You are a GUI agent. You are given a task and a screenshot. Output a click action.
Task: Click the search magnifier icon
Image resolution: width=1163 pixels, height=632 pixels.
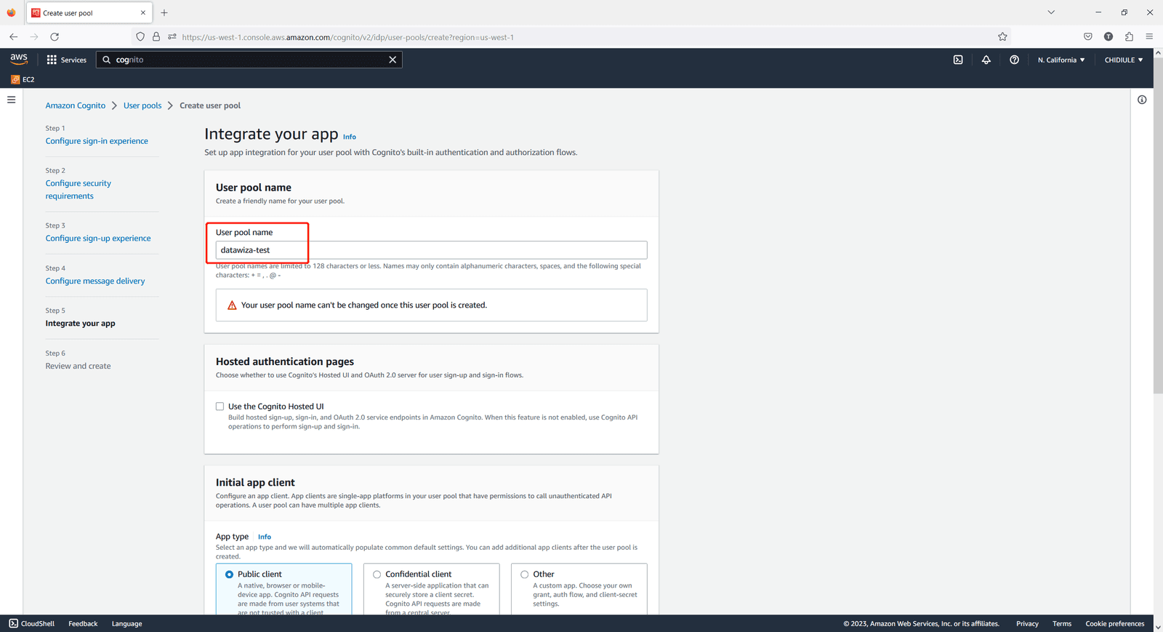coord(106,60)
